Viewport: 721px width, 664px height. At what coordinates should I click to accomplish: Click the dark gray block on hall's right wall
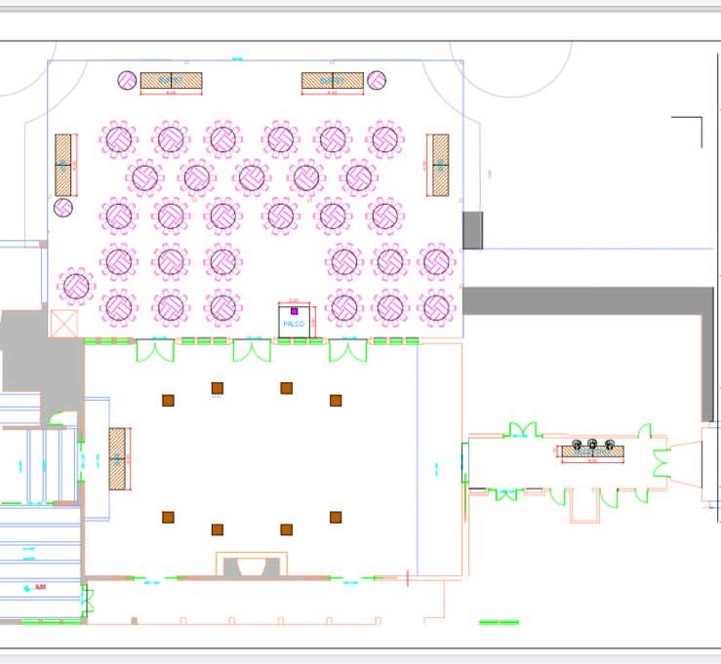click(472, 230)
